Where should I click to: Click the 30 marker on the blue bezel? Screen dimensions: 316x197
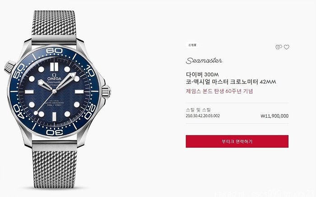click(x=55, y=132)
